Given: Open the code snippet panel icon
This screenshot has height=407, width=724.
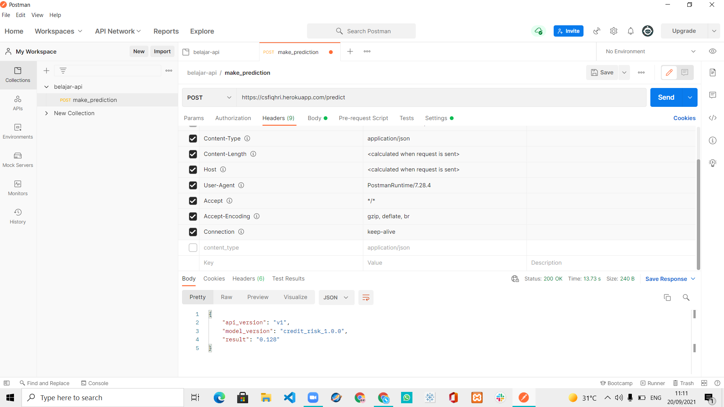Looking at the screenshot, I should [x=713, y=118].
